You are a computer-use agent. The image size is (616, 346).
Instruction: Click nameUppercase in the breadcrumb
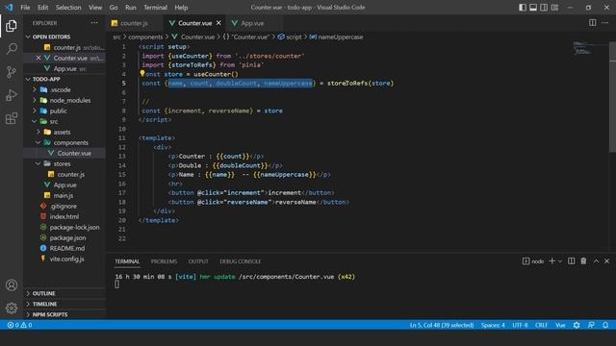tap(340, 37)
